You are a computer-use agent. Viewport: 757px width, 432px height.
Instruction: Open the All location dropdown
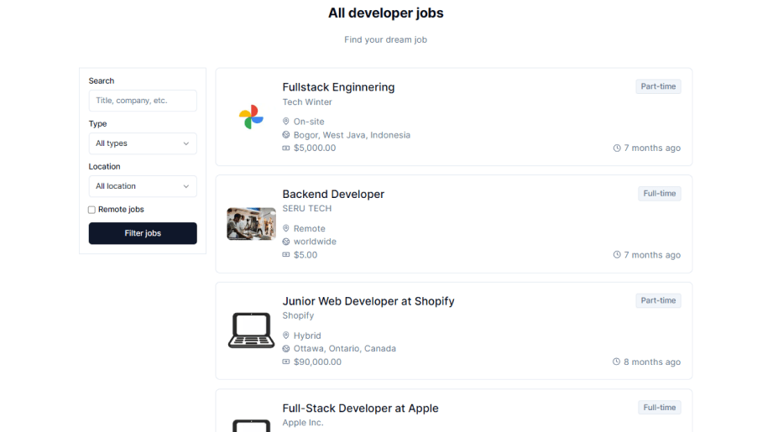coord(143,186)
